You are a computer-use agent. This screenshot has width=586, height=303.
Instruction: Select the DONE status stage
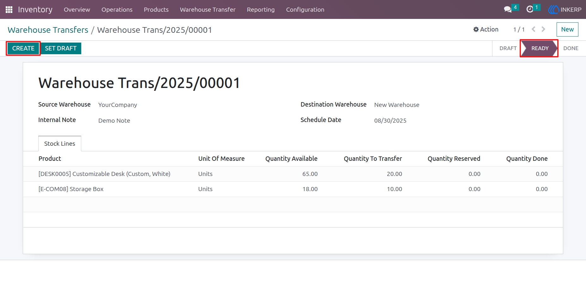[x=571, y=48]
